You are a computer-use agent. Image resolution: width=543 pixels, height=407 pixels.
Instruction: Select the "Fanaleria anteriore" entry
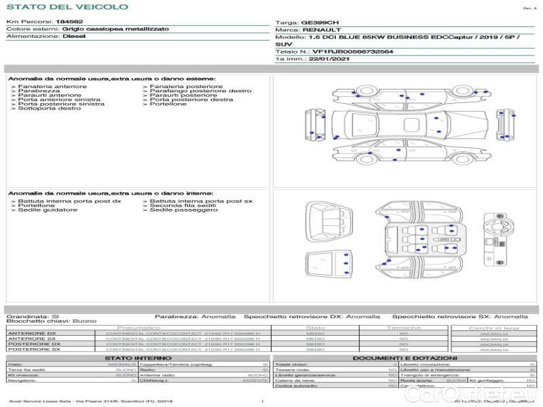[x=52, y=86]
